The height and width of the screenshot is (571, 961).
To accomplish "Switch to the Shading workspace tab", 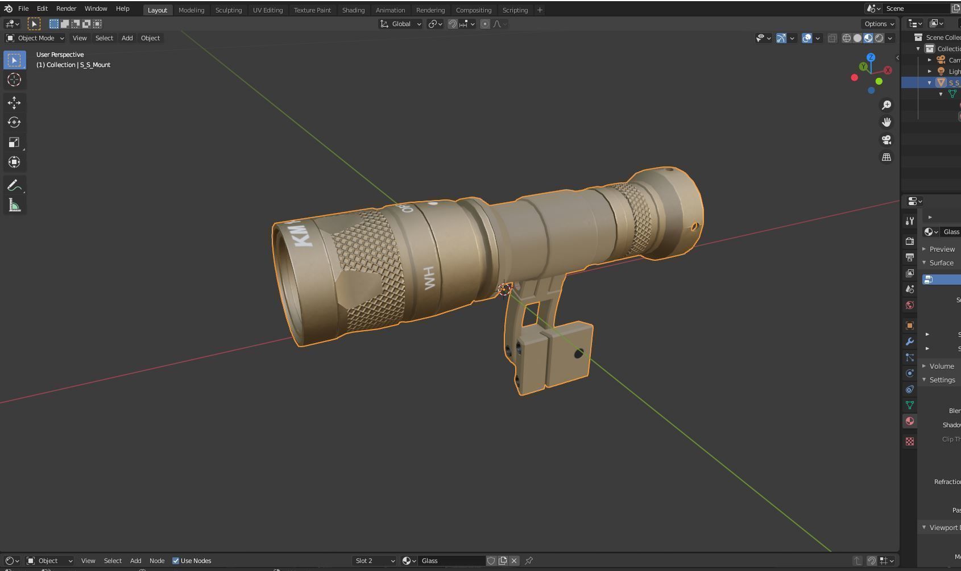I will pos(353,10).
